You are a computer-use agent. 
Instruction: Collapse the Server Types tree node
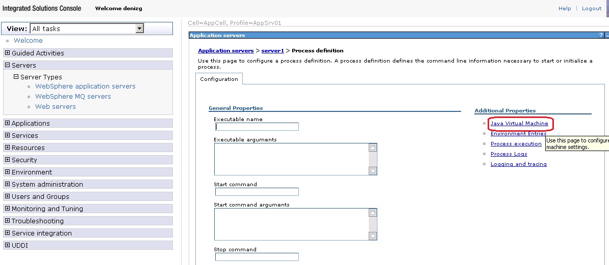pos(16,77)
